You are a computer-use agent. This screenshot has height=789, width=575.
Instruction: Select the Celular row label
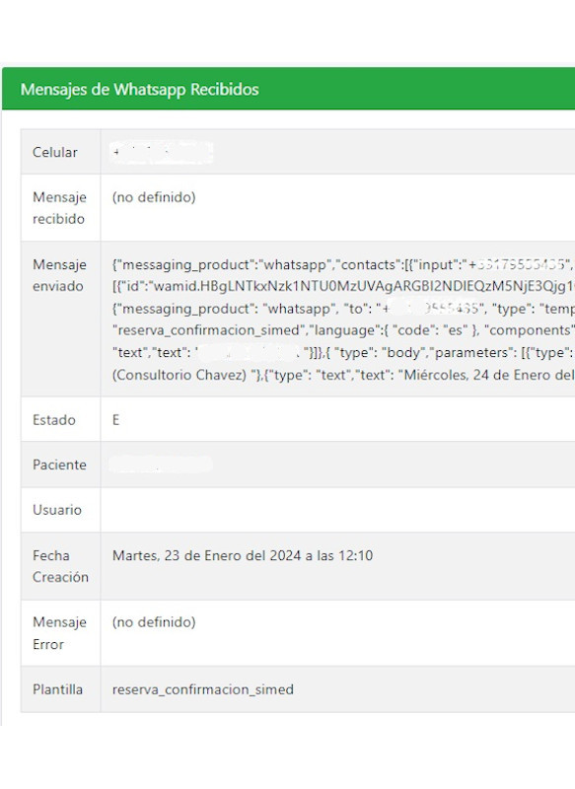point(55,153)
